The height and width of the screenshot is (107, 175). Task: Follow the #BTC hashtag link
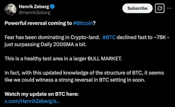[x=109, y=38]
